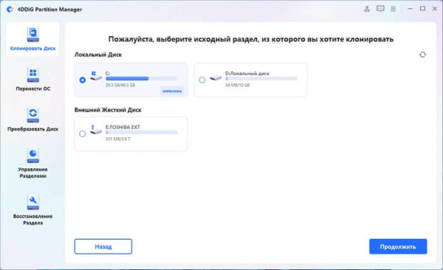Click the Перенести ОС label text

click(32, 89)
